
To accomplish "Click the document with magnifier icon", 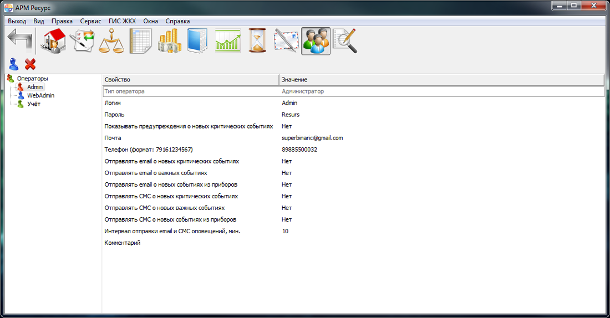I will click(344, 42).
